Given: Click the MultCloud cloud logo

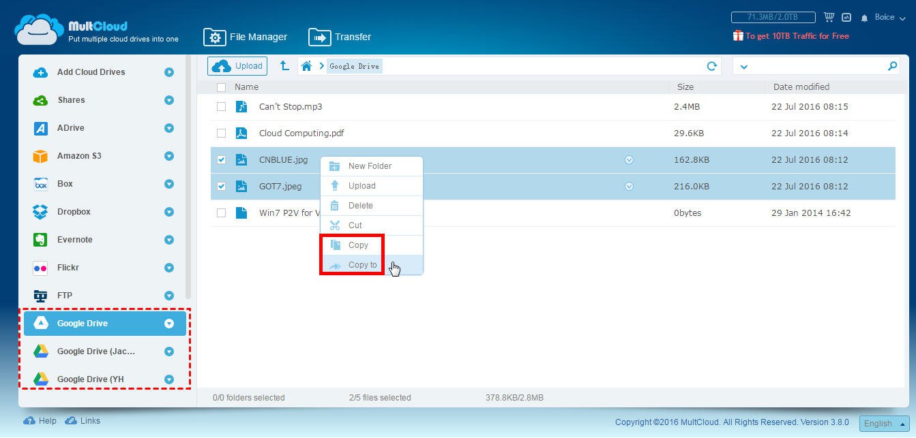Looking at the screenshot, I should [40, 30].
